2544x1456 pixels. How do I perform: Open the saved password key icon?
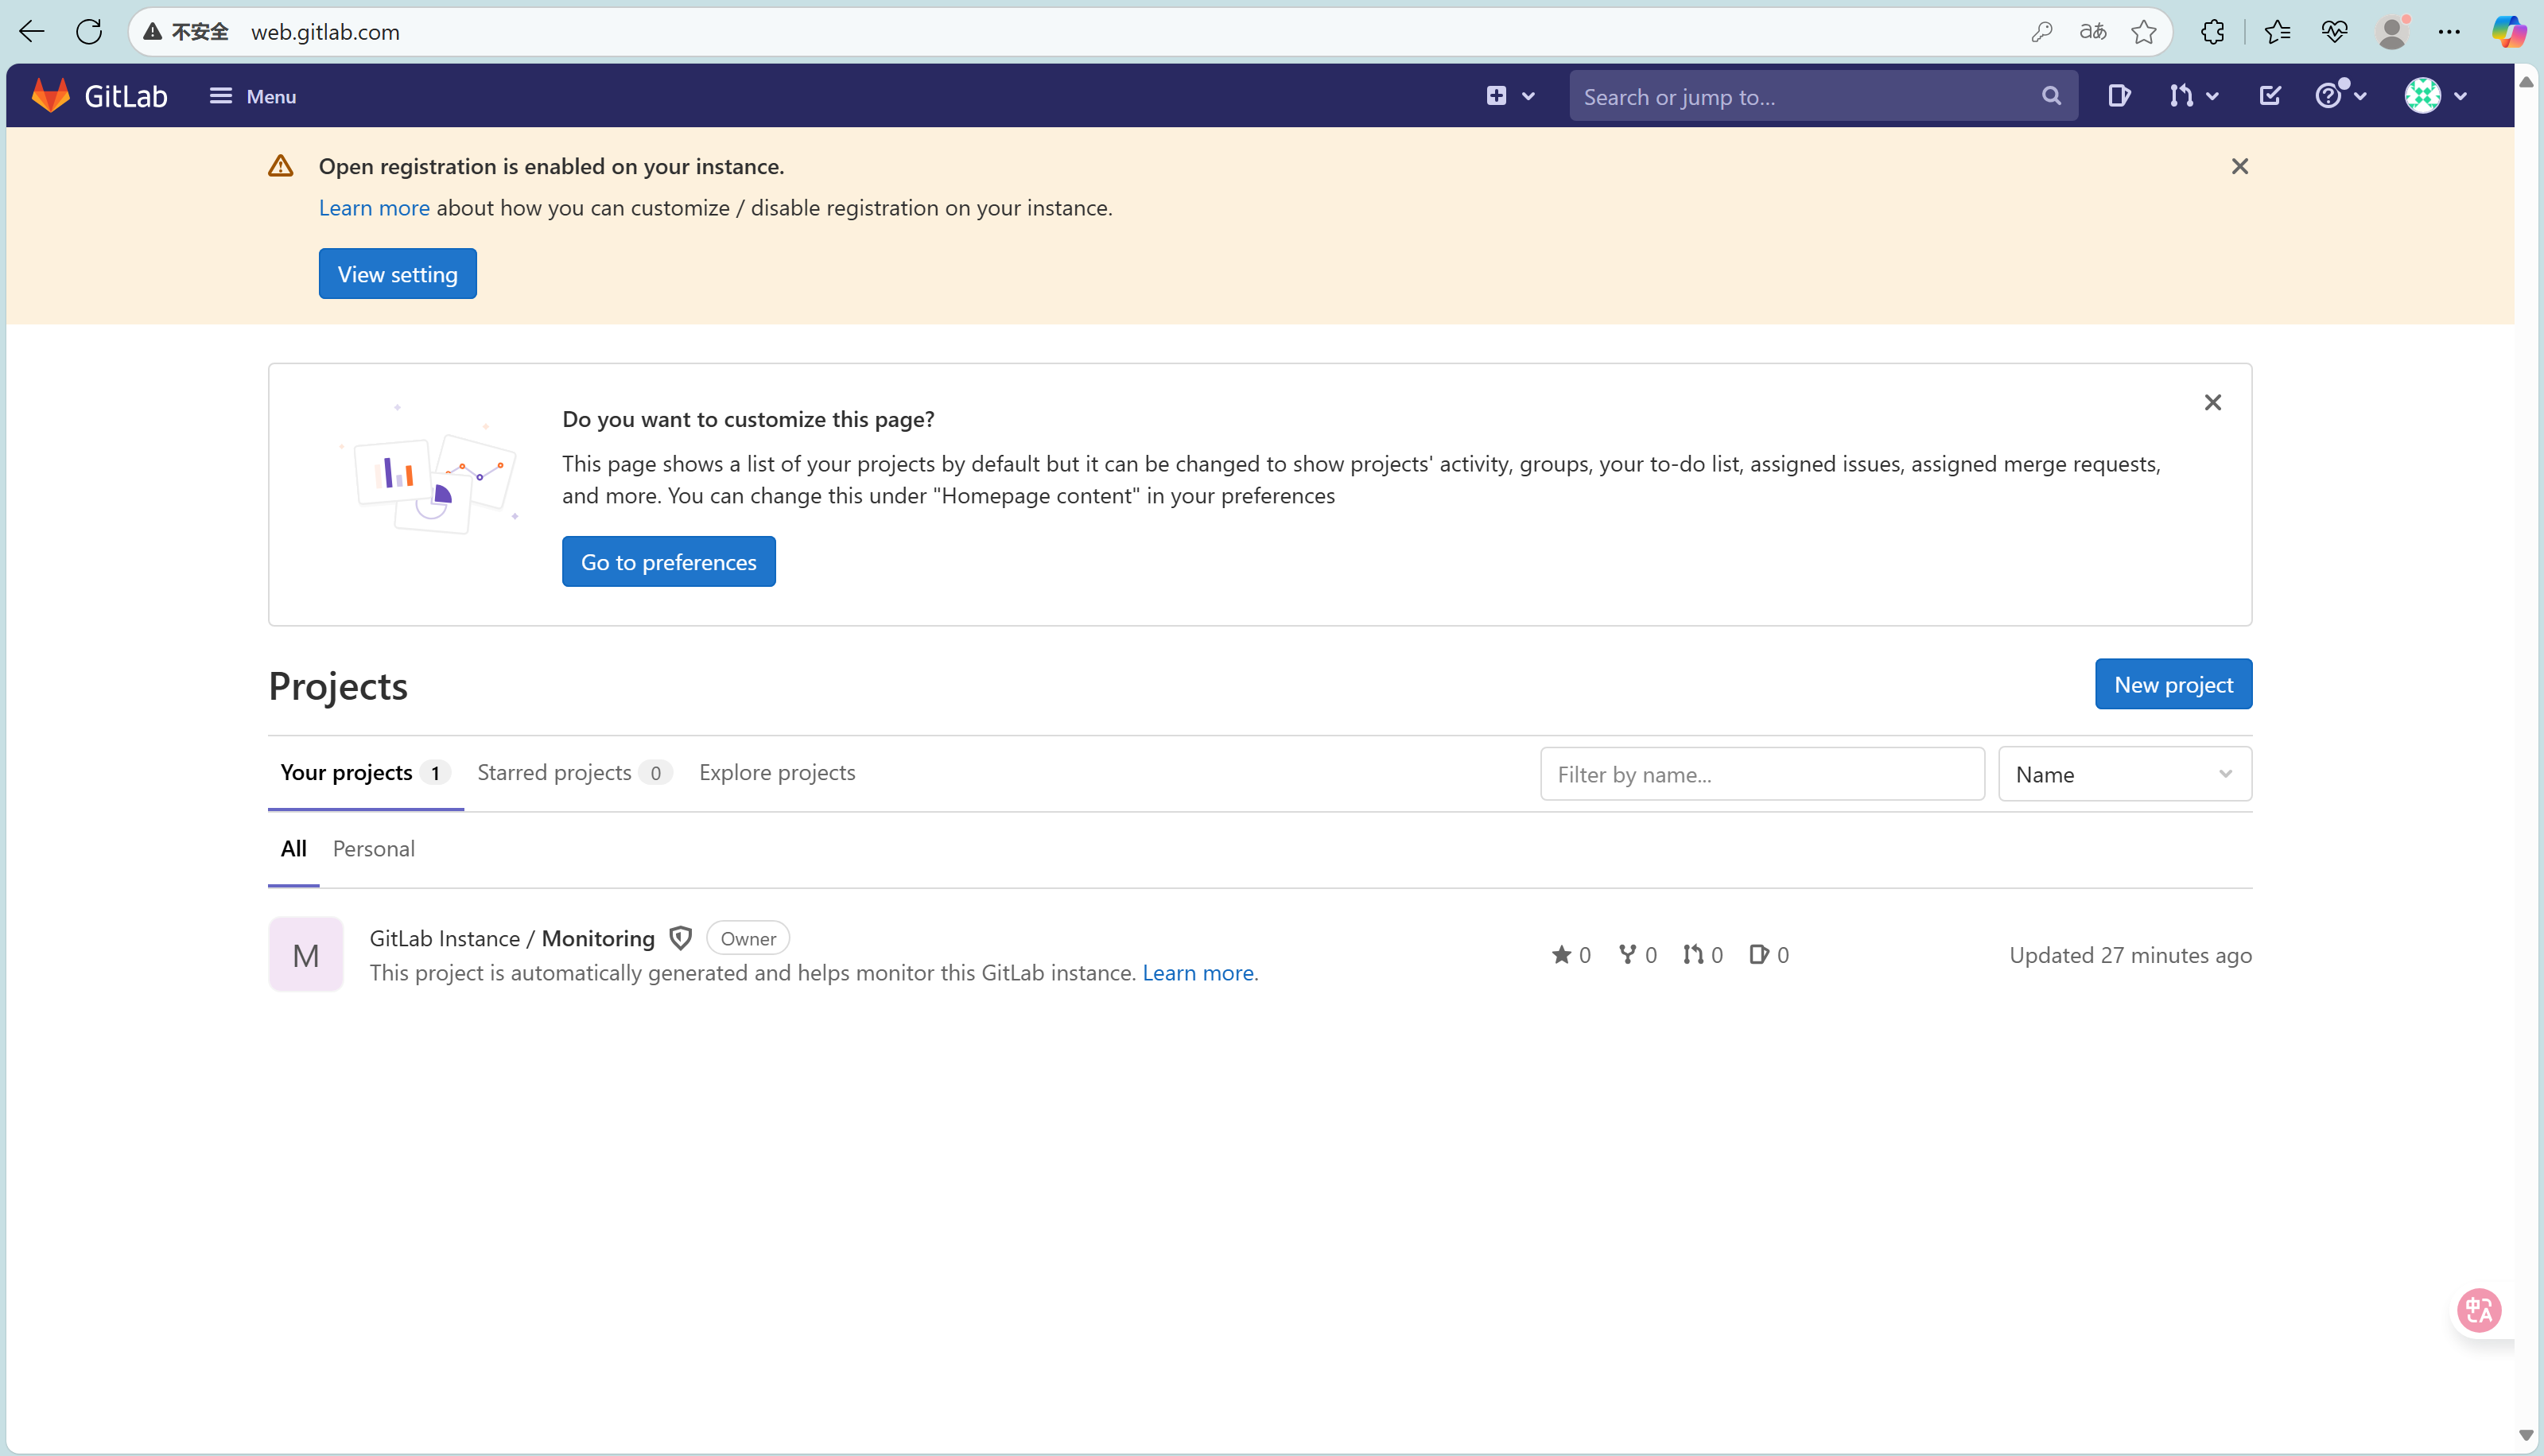tap(2042, 32)
